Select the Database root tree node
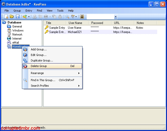 coord(14,22)
